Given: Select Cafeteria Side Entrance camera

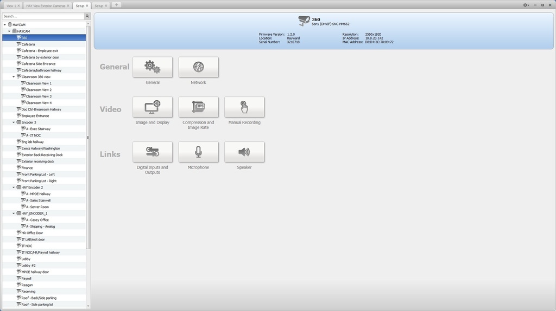Looking at the screenshot, I should coord(38,64).
